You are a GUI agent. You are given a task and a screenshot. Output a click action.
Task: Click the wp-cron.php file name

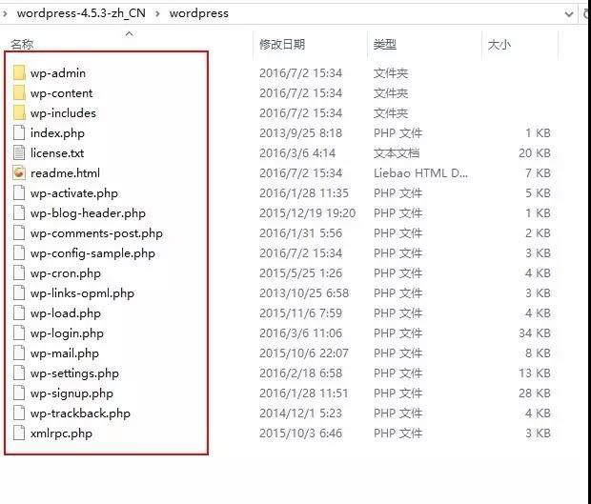point(66,273)
